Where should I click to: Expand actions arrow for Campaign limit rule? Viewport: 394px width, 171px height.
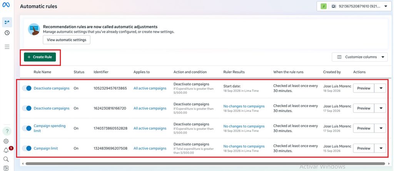pyautogui.click(x=381, y=148)
